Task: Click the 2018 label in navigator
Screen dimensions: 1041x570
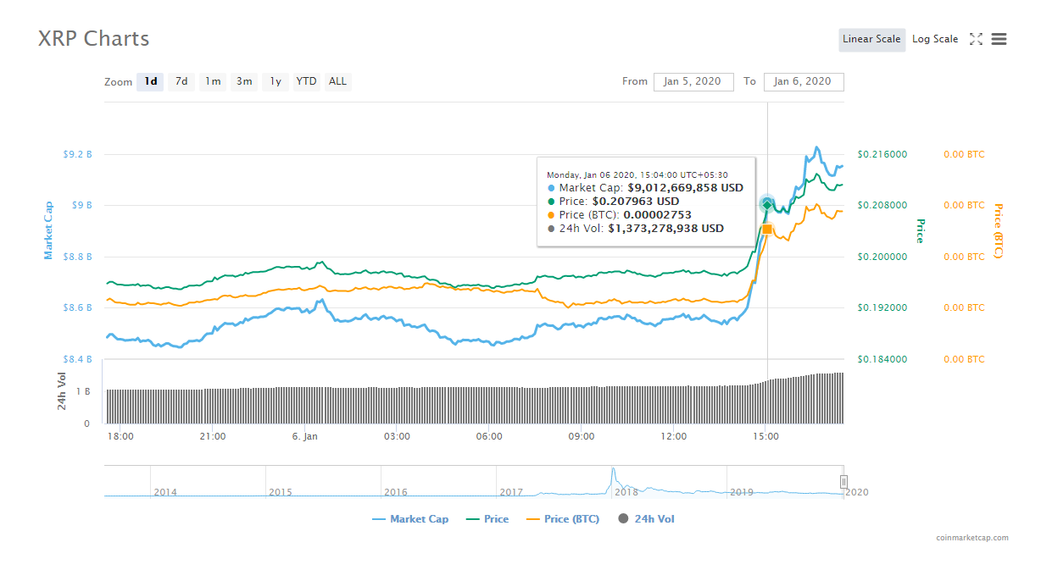Action: (626, 492)
